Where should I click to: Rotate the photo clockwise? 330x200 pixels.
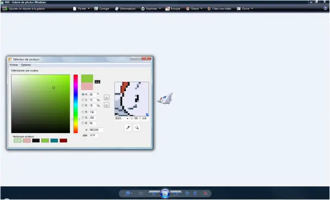195,193
